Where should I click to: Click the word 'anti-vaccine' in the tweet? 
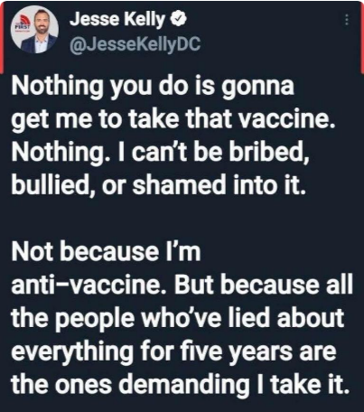[x=86, y=285]
